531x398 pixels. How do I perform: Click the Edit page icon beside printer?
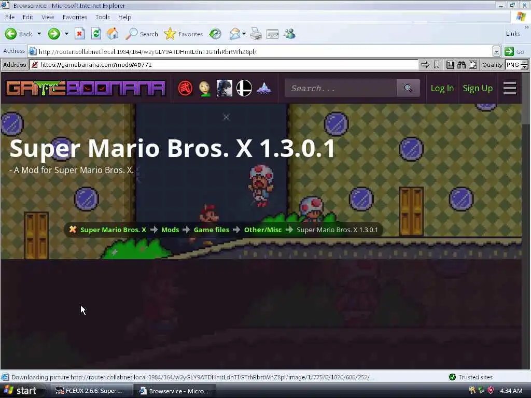273,34
